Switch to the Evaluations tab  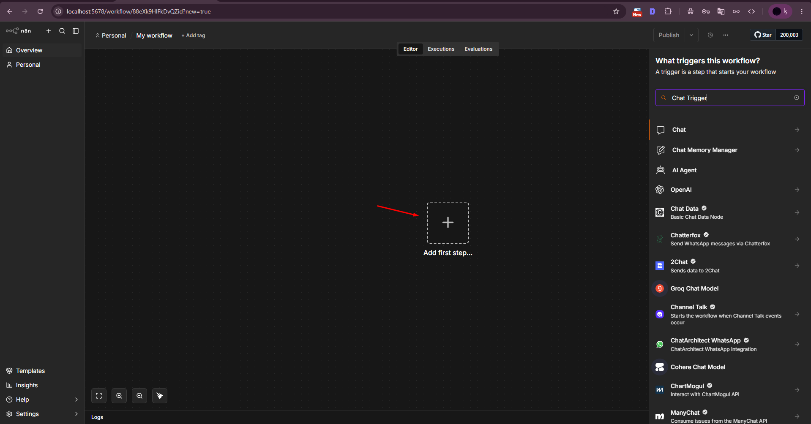point(478,49)
